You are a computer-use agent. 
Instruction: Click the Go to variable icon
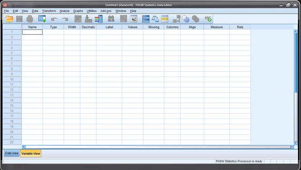[88, 19]
